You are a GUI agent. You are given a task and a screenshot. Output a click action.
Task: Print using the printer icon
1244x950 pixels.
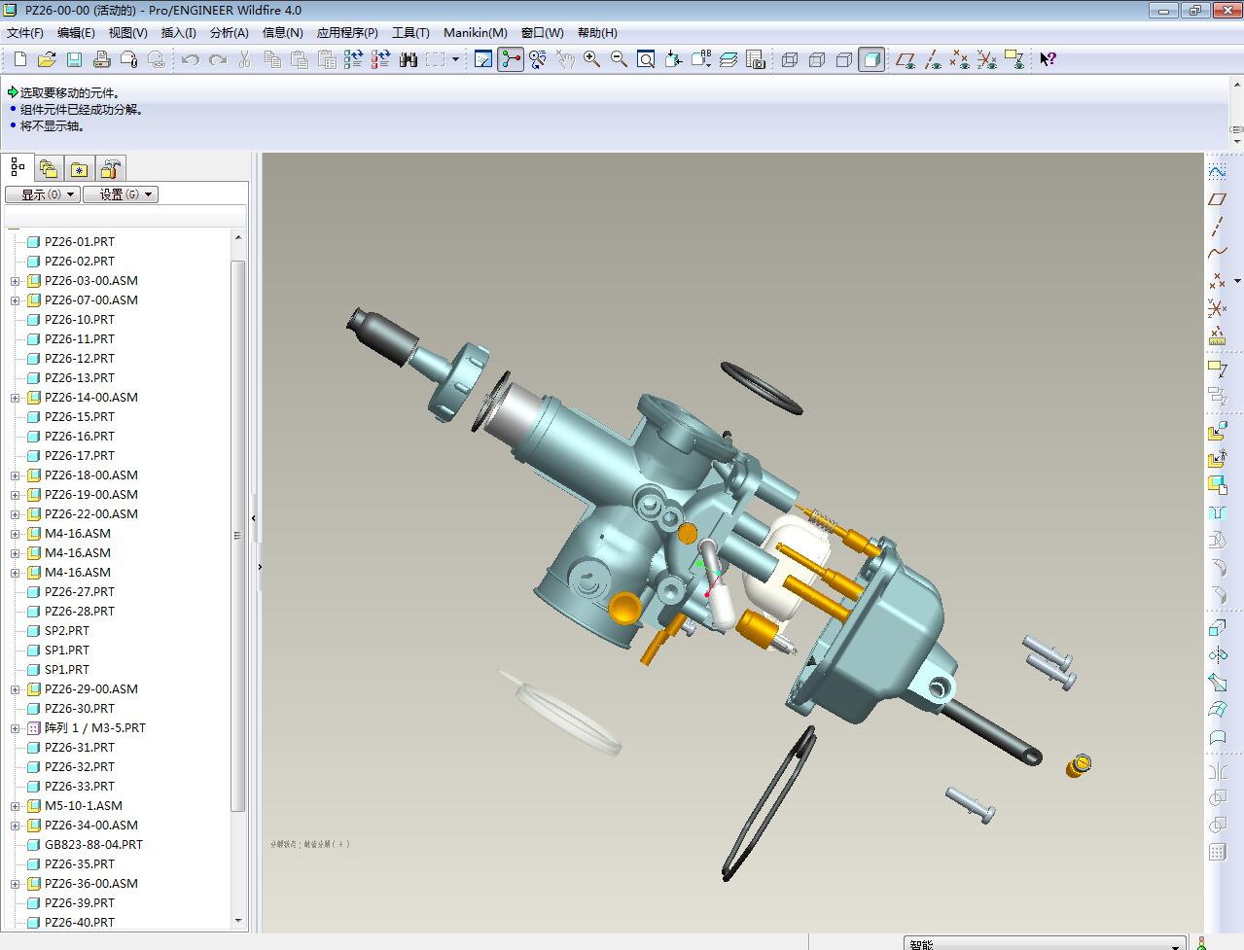click(101, 59)
